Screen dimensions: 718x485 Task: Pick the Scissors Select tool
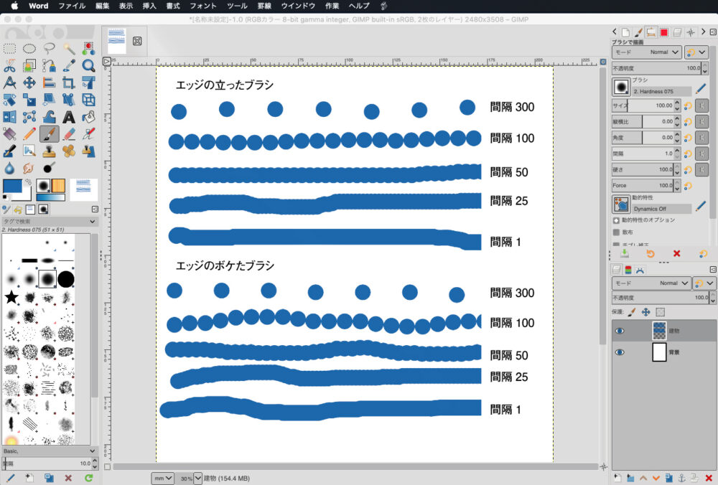tap(10, 66)
